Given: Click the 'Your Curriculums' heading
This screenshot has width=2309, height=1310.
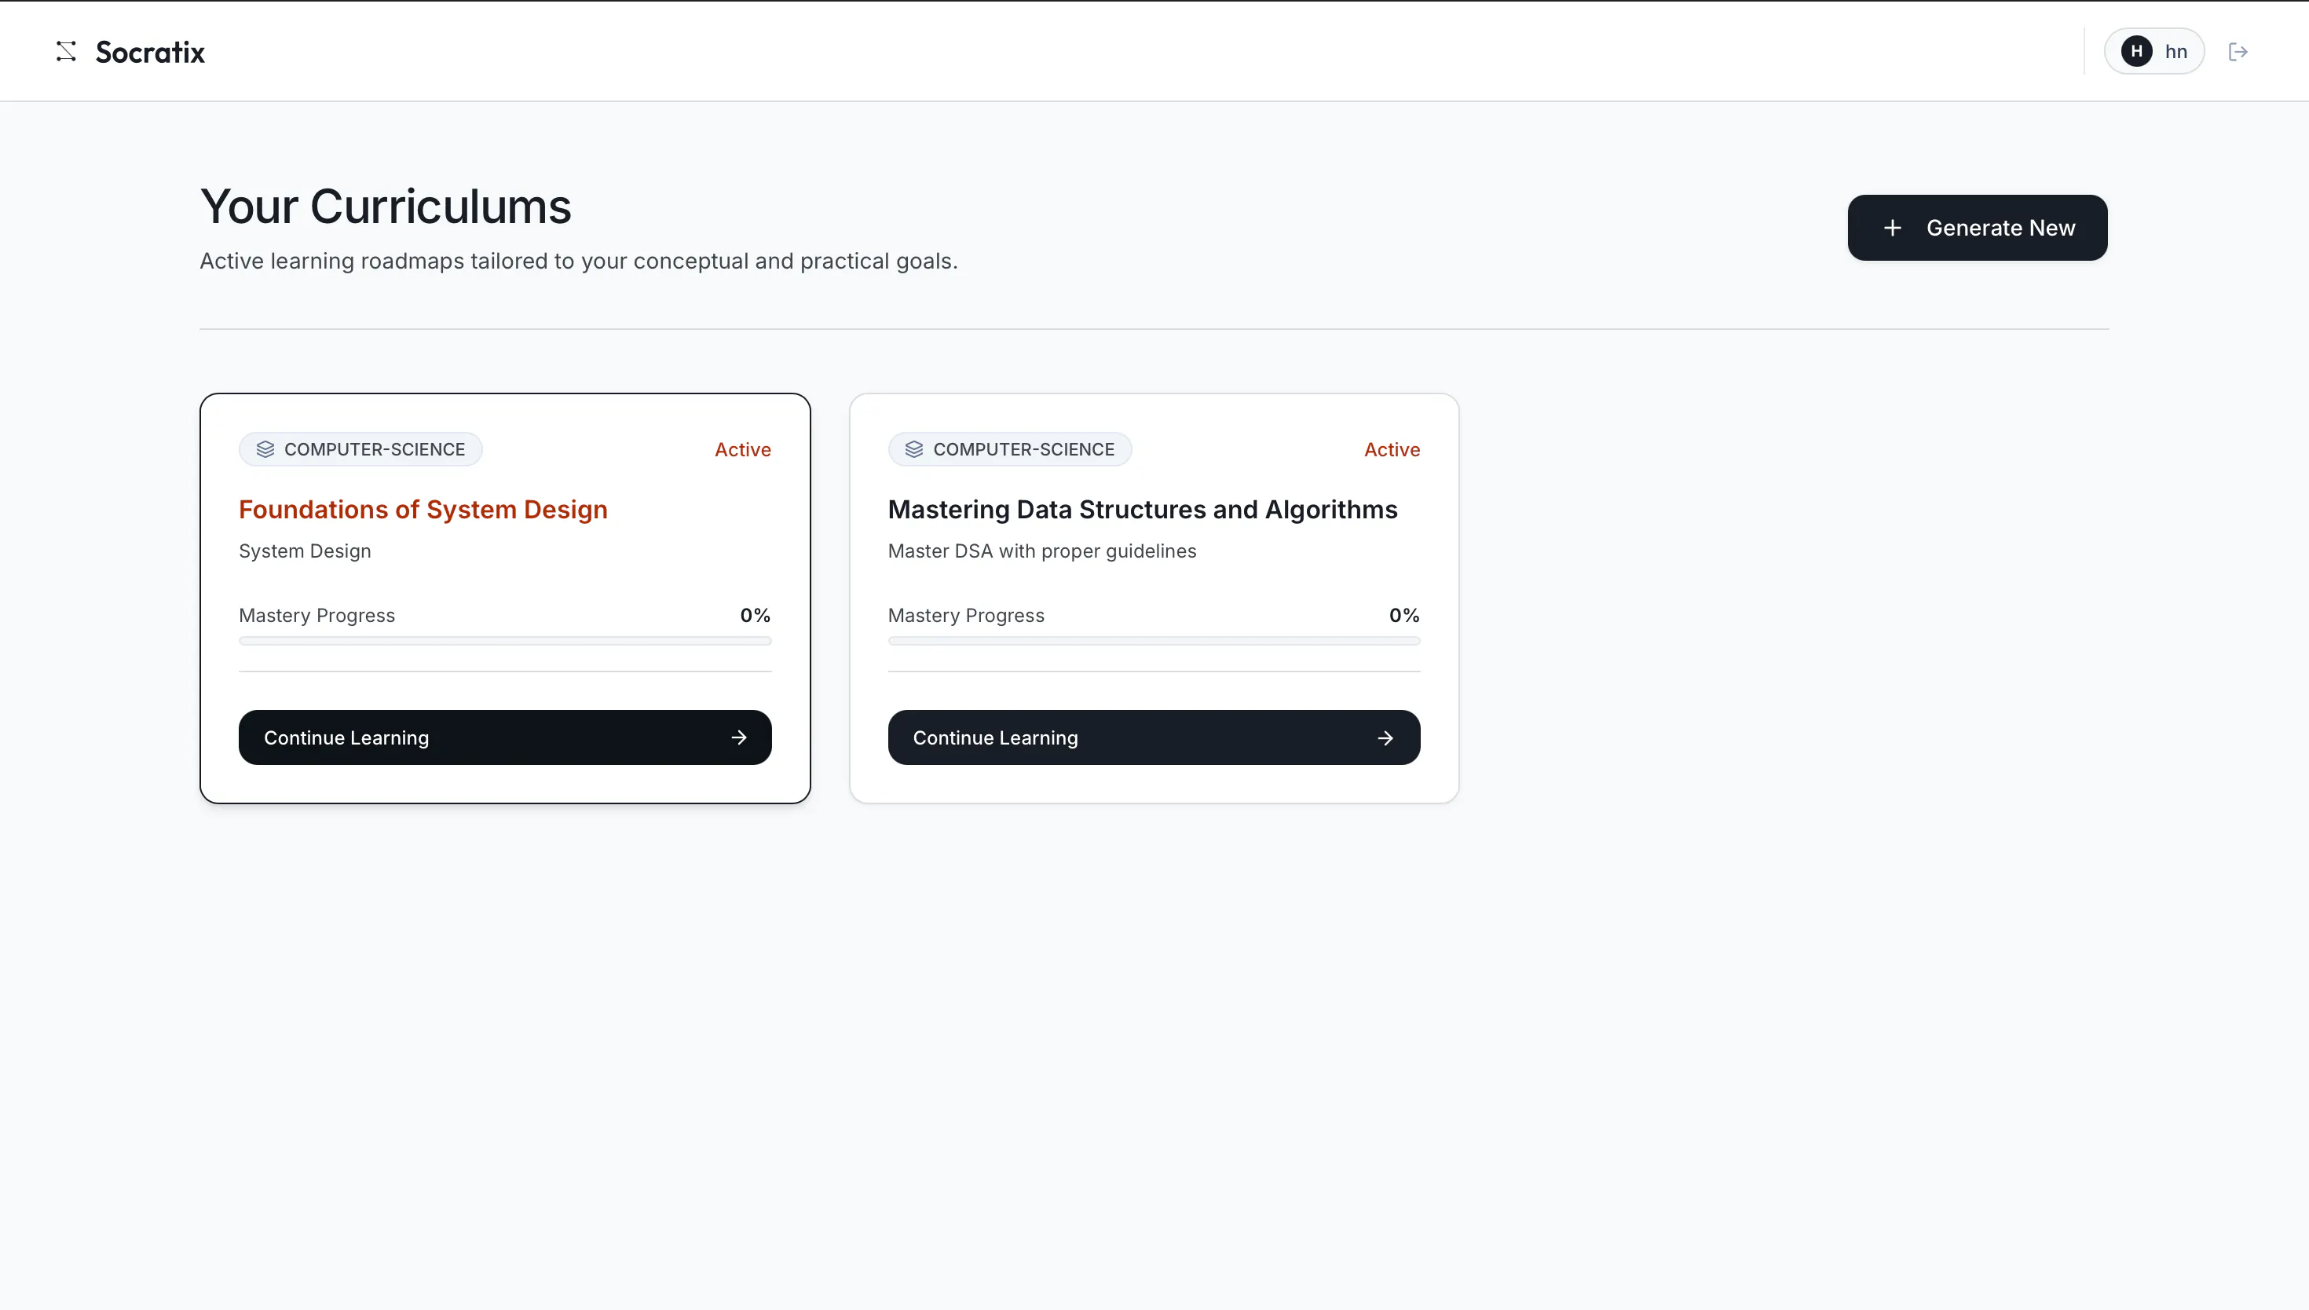Looking at the screenshot, I should click(x=386, y=206).
